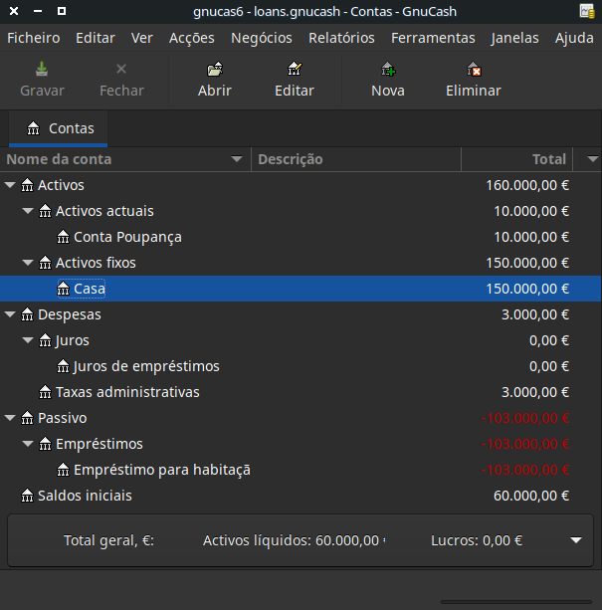Click the Fechar toolbar button
Screen dimensions: 602x610
[x=121, y=80]
